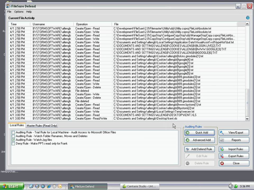Uncheck the Watch Jpg files rule

pos(13,140)
